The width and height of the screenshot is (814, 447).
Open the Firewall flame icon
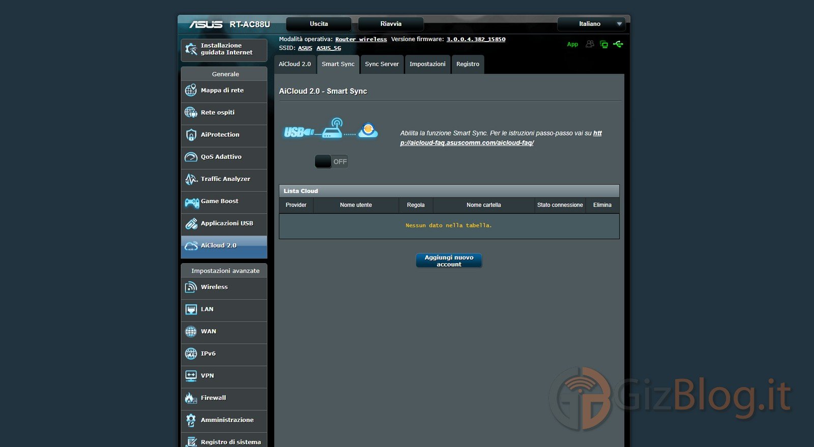point(191,398)
